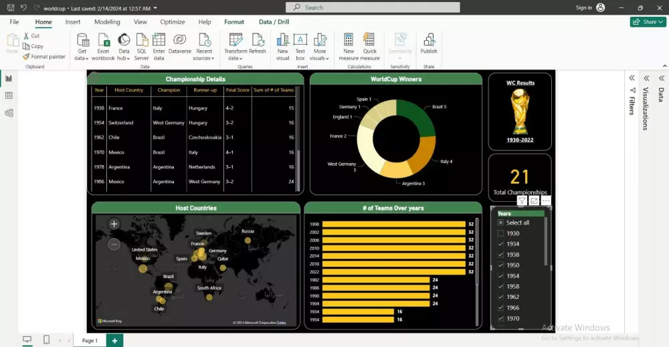
Task: Switch to Table view in sidebar
Action: pyautogui.click(x=9, y=96)
